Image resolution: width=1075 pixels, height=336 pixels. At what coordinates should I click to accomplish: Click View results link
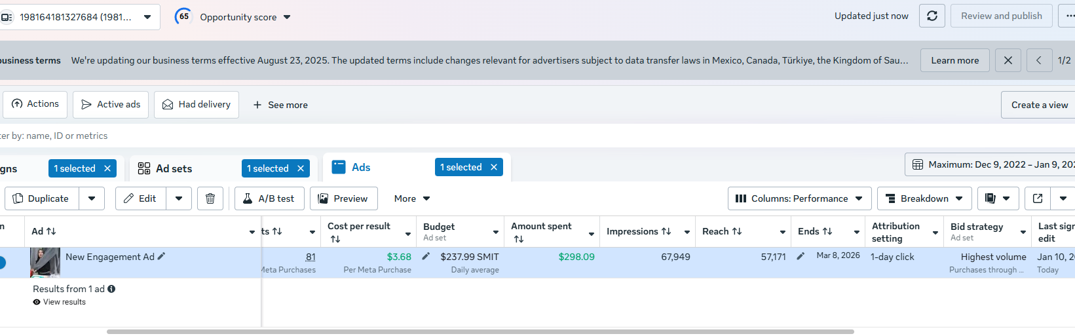64,302
